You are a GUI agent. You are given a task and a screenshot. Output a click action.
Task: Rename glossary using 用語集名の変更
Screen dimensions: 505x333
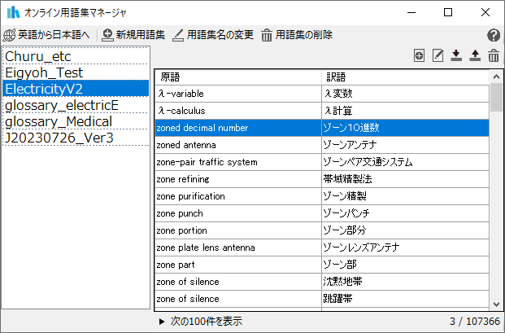click(213, 35)
